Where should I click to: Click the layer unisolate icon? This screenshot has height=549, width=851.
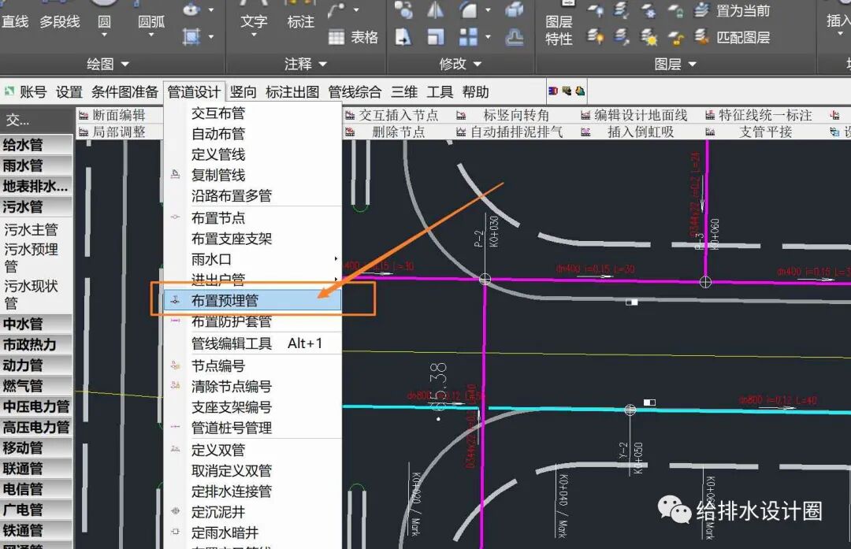622,37
